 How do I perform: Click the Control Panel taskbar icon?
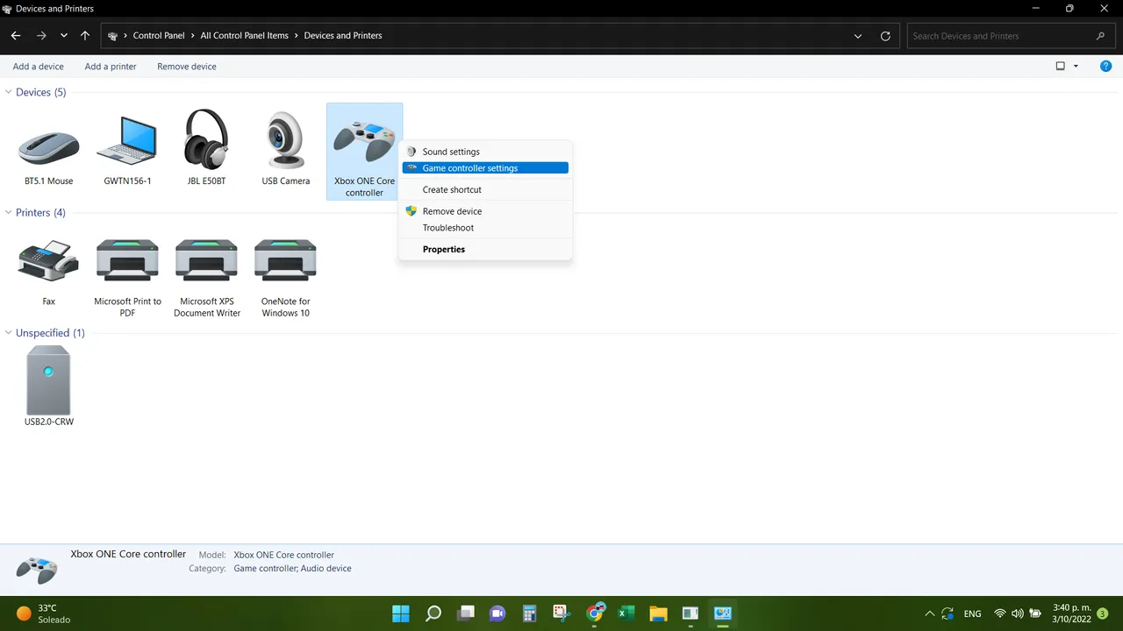[723, 613]
